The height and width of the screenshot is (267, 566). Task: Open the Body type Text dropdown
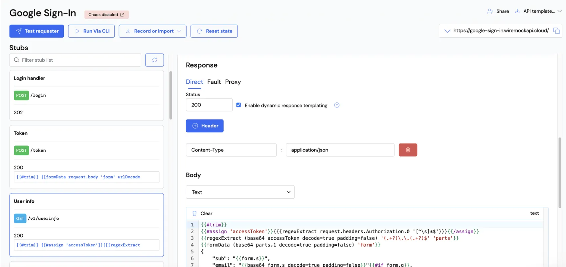click(240, 192)
